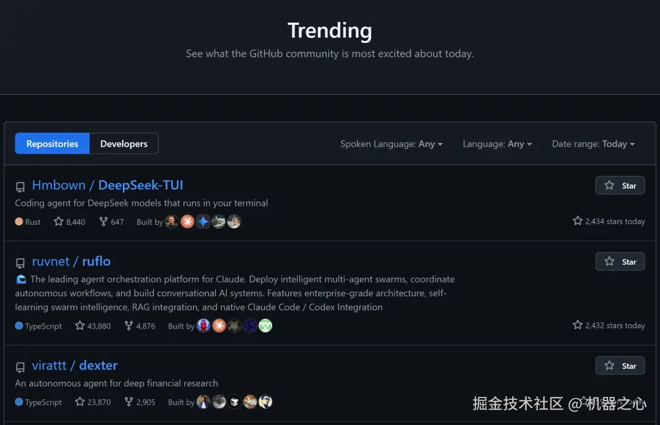The height and width of the screenshot is (425, 660).
Task: Click fourth contributor avatar of DeepSeek-TUI
Action: (218, 221)
